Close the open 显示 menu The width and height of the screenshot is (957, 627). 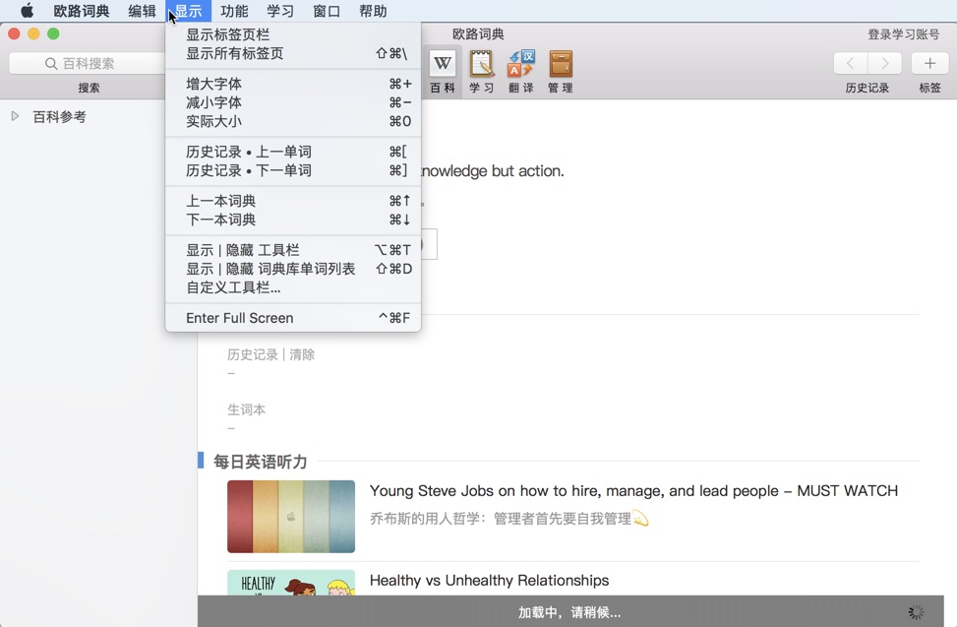pos(188,11)
